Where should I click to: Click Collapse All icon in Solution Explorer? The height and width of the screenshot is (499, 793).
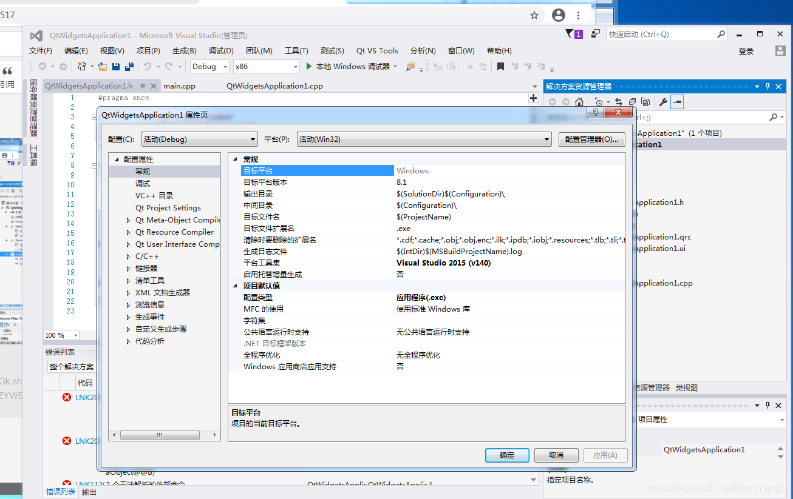tap(632, 102)
